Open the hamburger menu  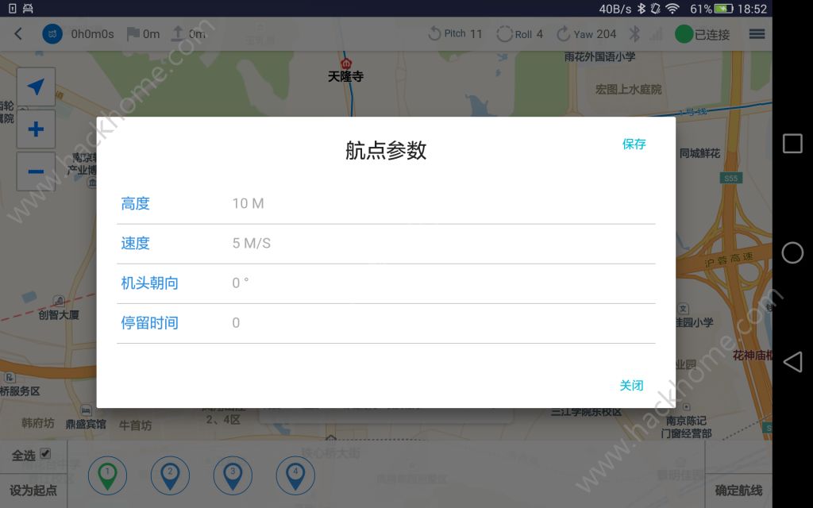pos(757,34)
